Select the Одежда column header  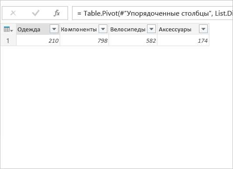click(x=38, y=29)
